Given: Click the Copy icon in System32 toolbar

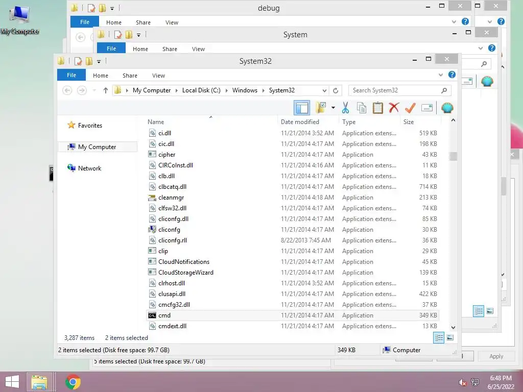Looking at the screenshot, I should [x=362, y=108].
